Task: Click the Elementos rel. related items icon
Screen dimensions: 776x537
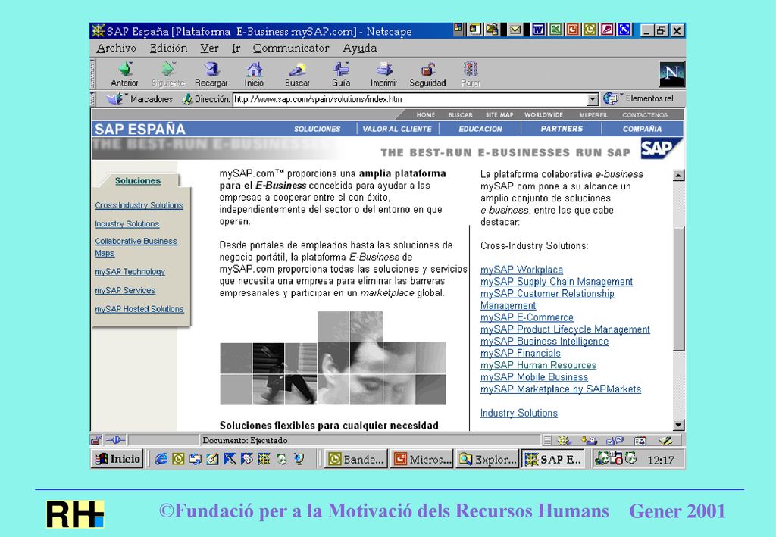Action: coord(612,99)
